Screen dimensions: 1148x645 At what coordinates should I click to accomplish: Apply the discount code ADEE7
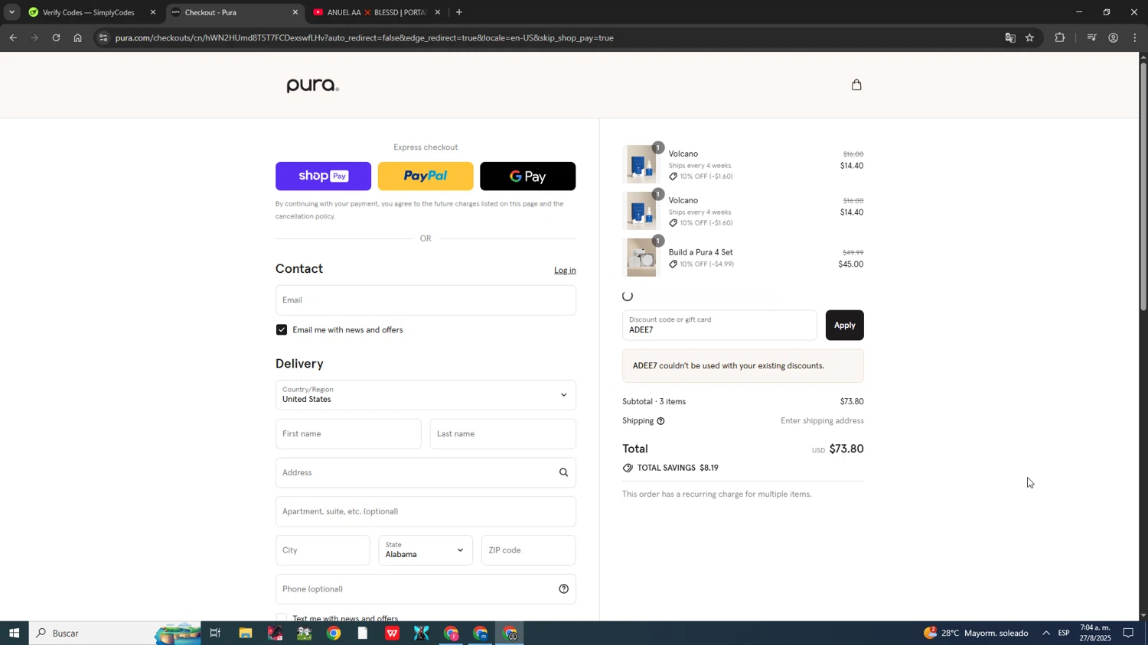(x=844, y=326)
